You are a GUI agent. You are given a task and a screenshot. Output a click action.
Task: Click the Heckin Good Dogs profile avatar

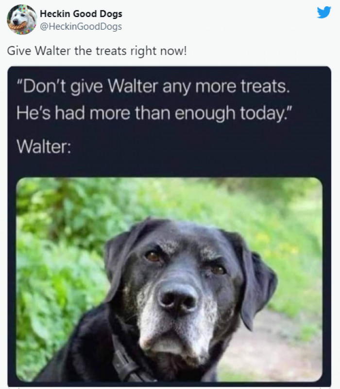pyautogui.click(x=22, y=19)
